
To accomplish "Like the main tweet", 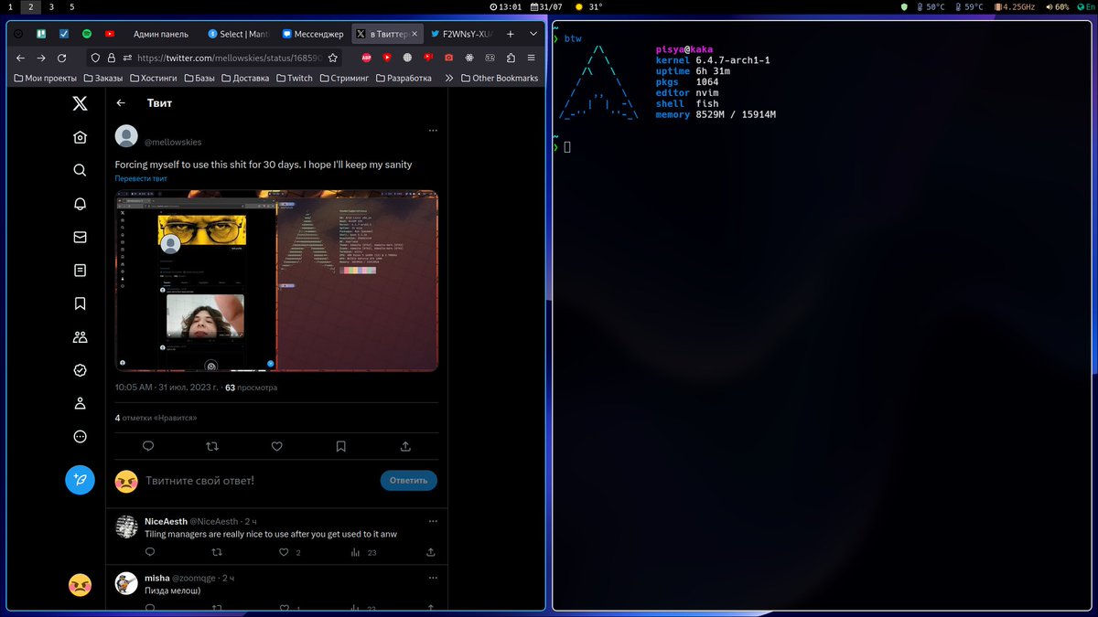I will click(276, 446).
